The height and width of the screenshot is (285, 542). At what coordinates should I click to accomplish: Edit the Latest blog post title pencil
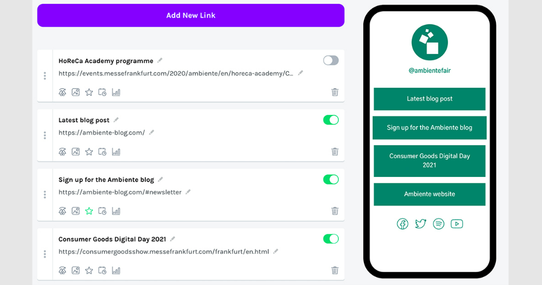click(116, 120)
